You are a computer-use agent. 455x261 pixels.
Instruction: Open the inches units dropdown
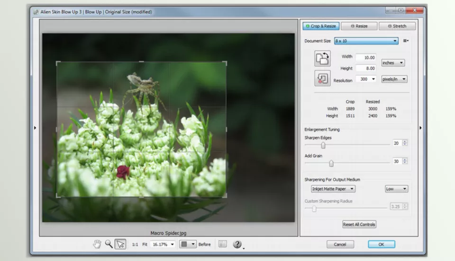(393, 63)
